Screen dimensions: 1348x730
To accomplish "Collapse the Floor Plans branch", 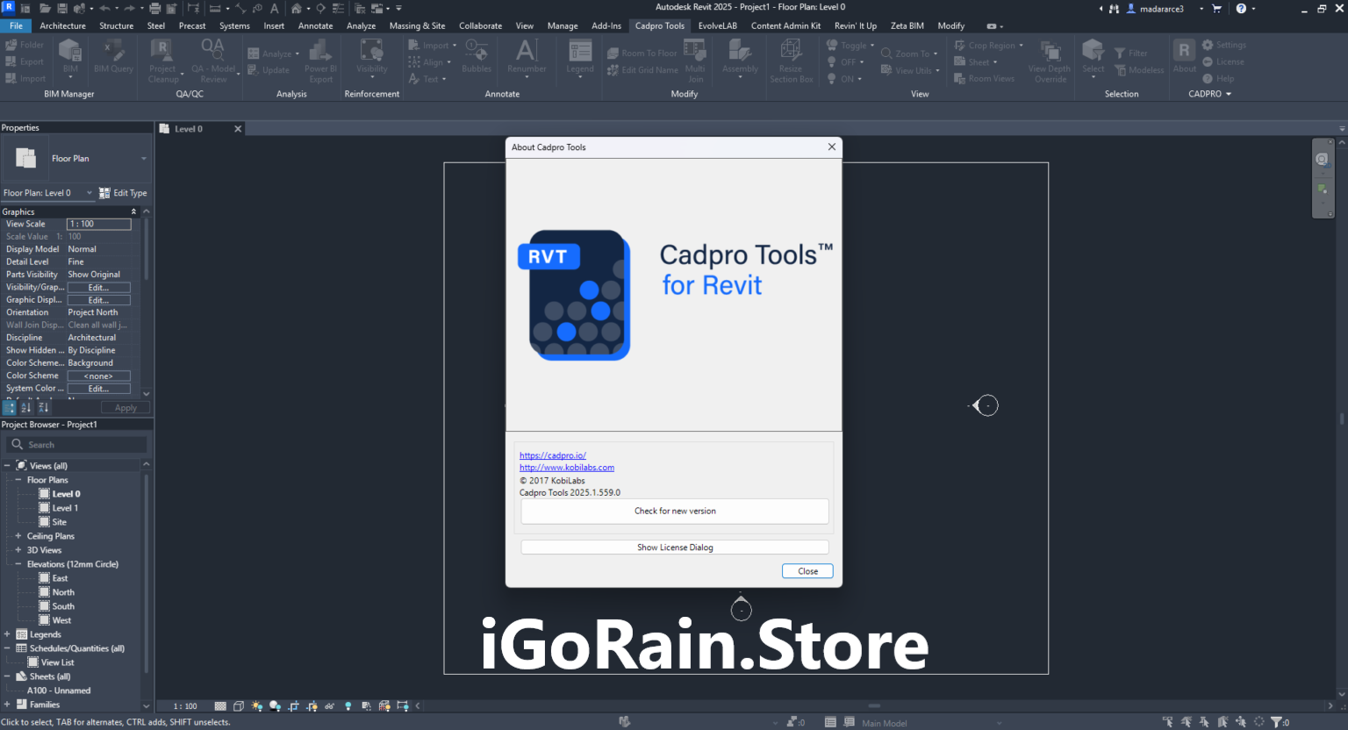I will tap(18, 479).
